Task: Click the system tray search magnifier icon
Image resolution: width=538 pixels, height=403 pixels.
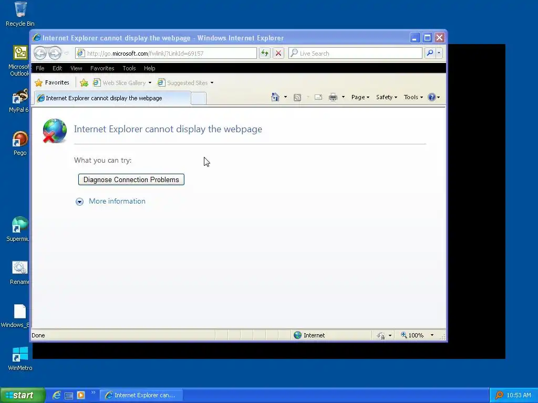Action: 499,395
